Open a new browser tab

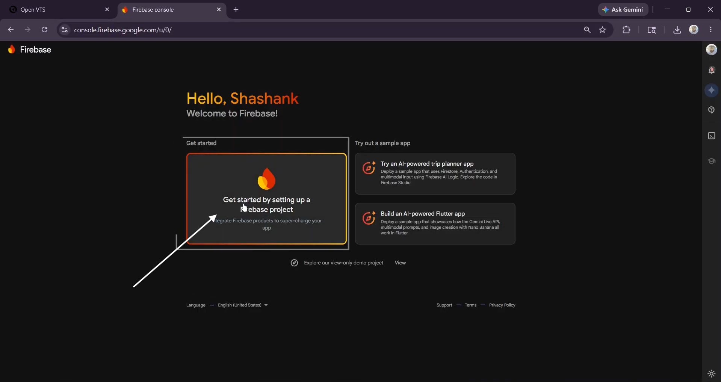236,9
